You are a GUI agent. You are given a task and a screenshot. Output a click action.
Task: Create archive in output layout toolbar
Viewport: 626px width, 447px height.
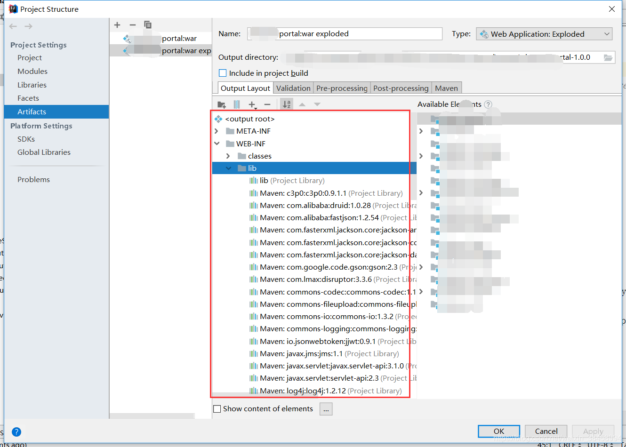[x=237, y=104]
